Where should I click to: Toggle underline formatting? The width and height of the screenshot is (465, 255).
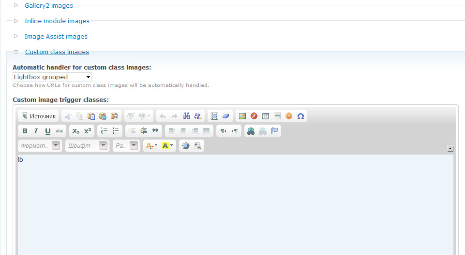click(x=48, y=131)
